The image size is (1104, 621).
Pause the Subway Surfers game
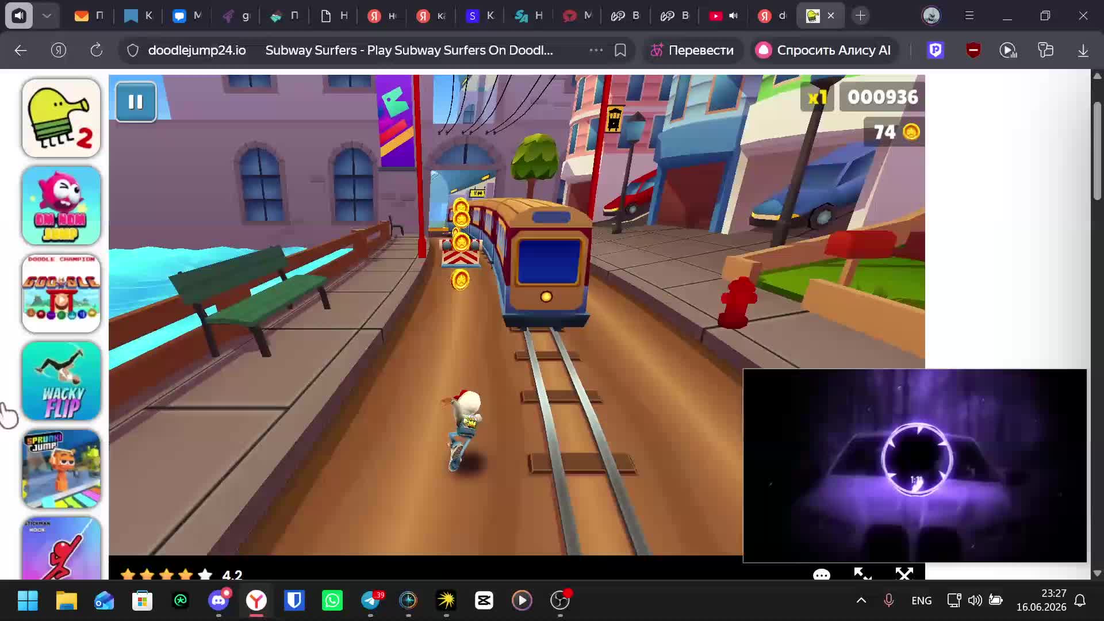tap(136, 102)
